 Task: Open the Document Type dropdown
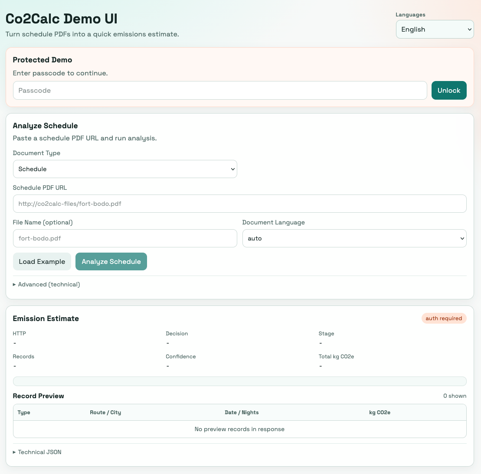[x=125, y=169]
